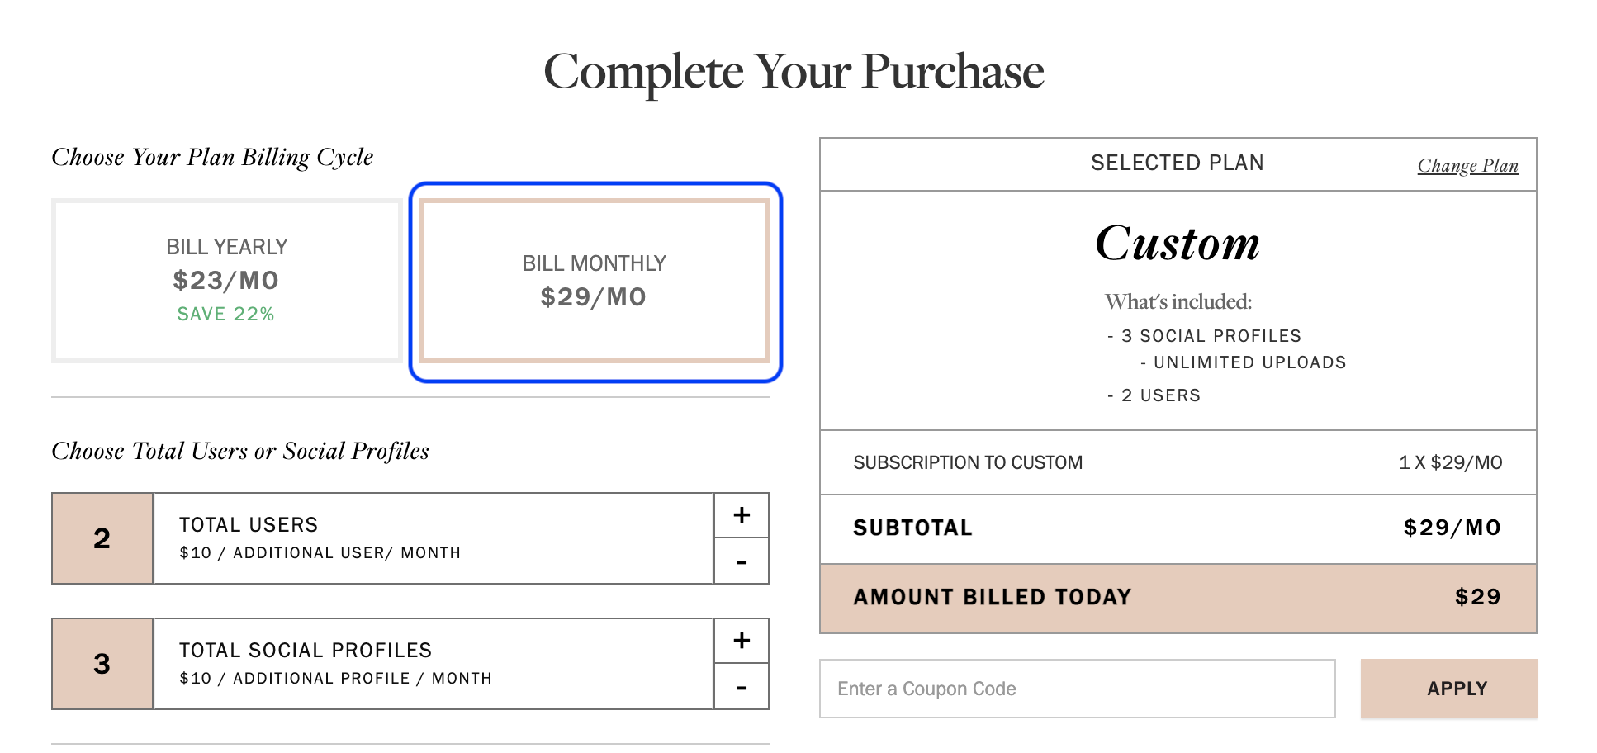Select the Bill Yearly $23/mo option
This screenshot has width=1597, height=753.
point(226,281)
